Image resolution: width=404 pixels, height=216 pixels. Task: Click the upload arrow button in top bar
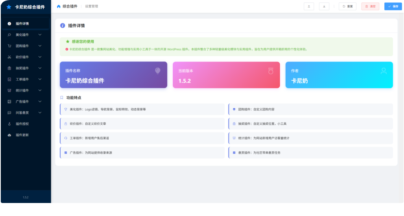point(309,6)
